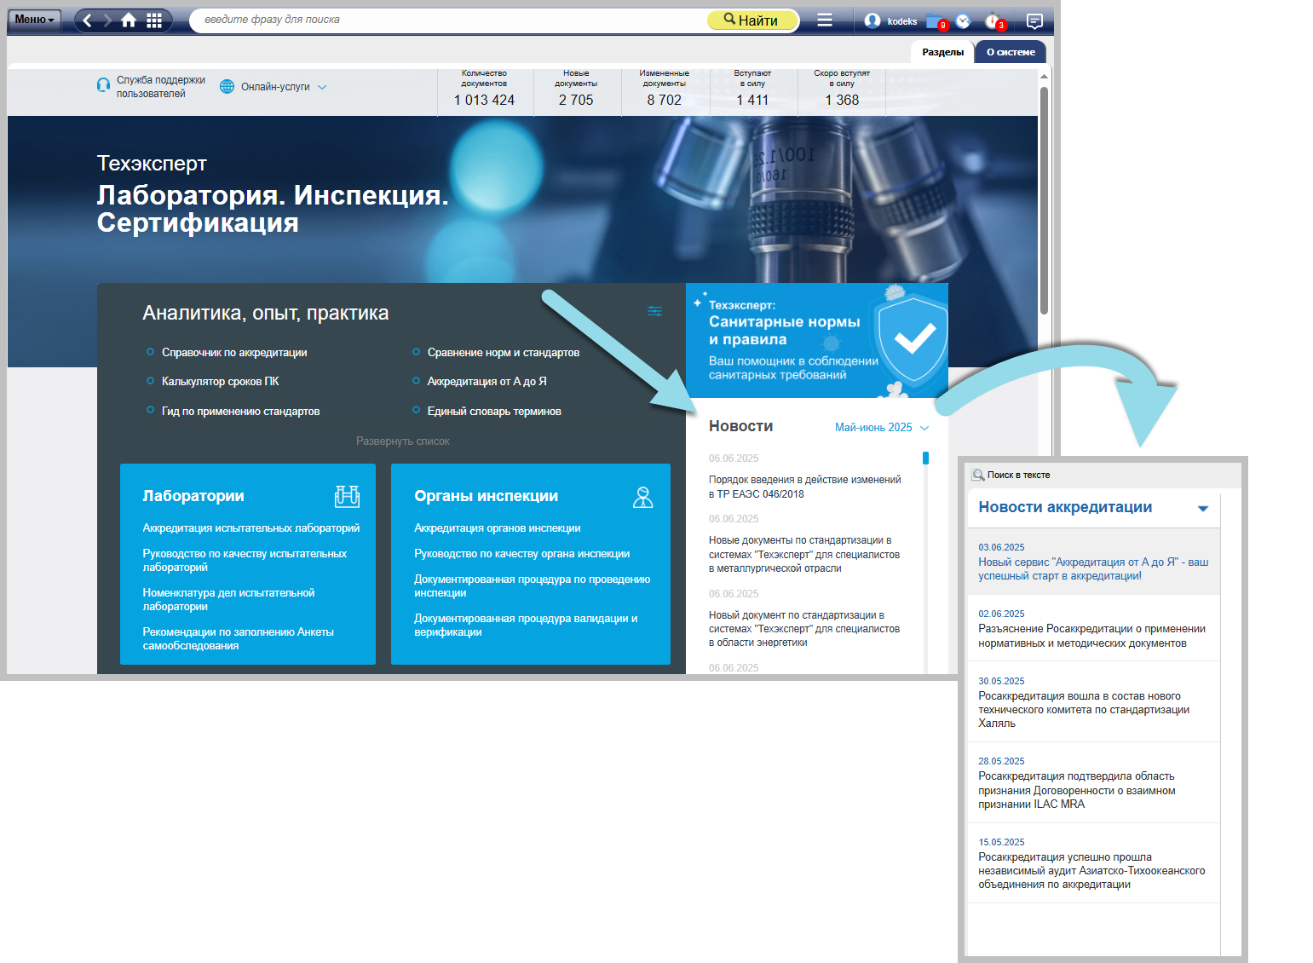Open Аккредитация органов инспекции

pos(498,528)
